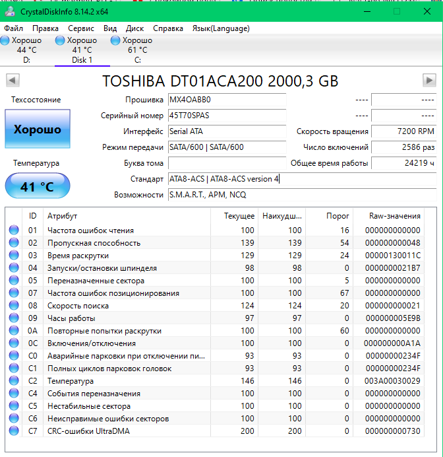The height and width of the screenshot is (457, 443).
Task: Click the blue health orb of disk C:
Action: coord(115,40)
